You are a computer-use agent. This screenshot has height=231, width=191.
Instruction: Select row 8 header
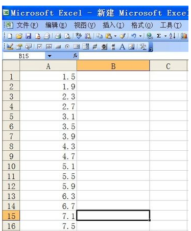(11, 146)
